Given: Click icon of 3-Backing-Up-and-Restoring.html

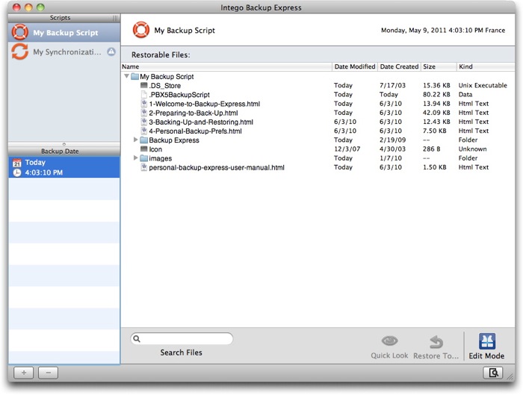Looking at the screenshot, I should 143,122.
